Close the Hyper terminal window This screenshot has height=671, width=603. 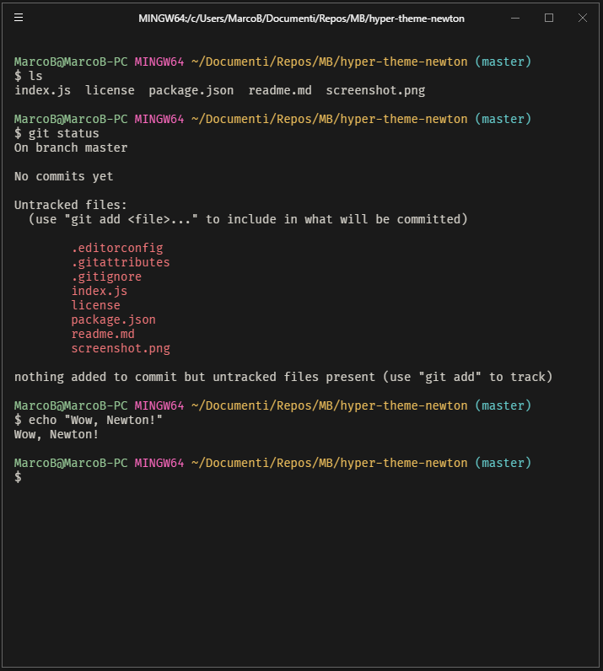583,18
